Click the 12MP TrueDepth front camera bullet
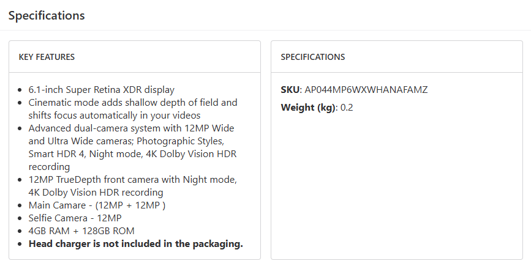The width and height of the screenshot is (531, 269). [x=132, y=180]
